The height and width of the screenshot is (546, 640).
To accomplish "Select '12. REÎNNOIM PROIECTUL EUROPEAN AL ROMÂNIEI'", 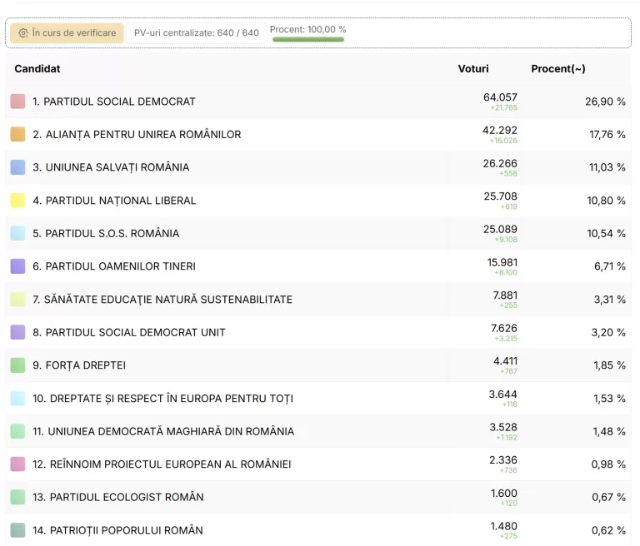I will click(162, 464).
